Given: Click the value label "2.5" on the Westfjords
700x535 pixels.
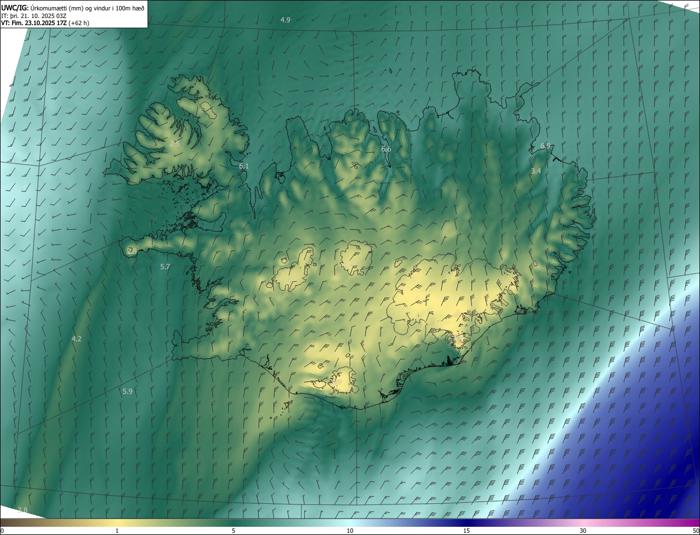Looking at the screenshot, I should pos(174,143).
